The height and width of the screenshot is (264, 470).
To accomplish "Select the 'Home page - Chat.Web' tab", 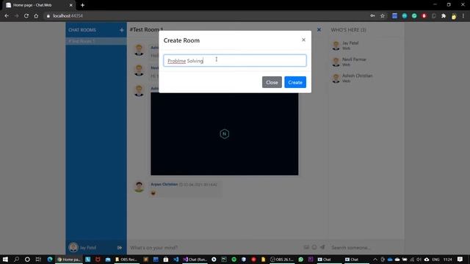I will [x=40, y=5].
